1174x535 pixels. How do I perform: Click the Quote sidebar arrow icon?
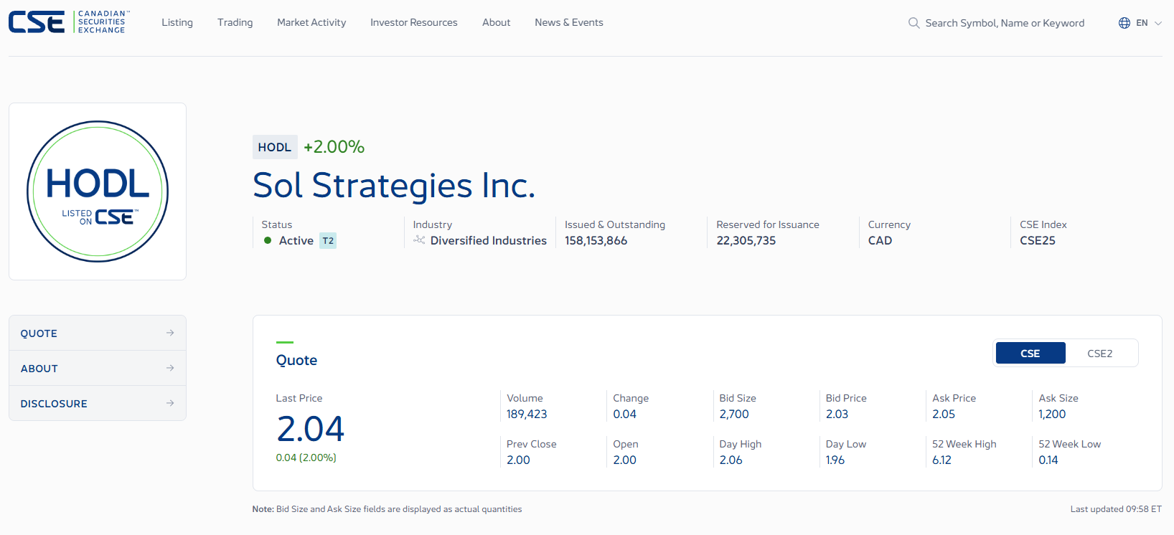coord(170,333)
